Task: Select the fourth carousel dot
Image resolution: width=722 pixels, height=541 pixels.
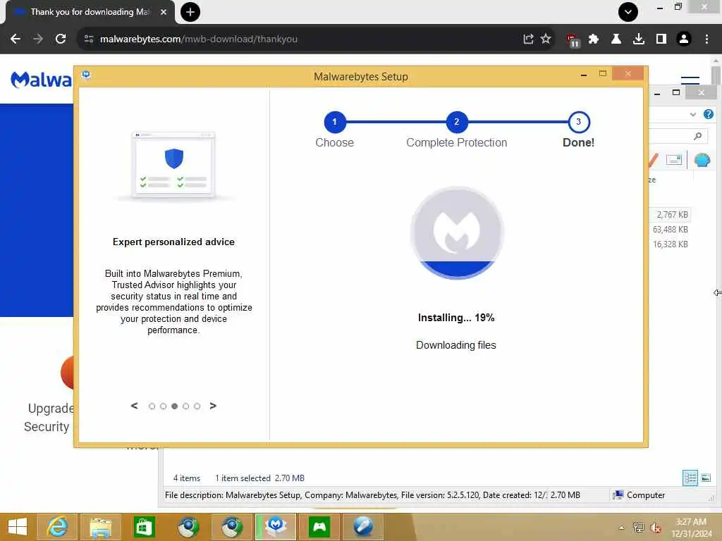Action: (185, 406)
